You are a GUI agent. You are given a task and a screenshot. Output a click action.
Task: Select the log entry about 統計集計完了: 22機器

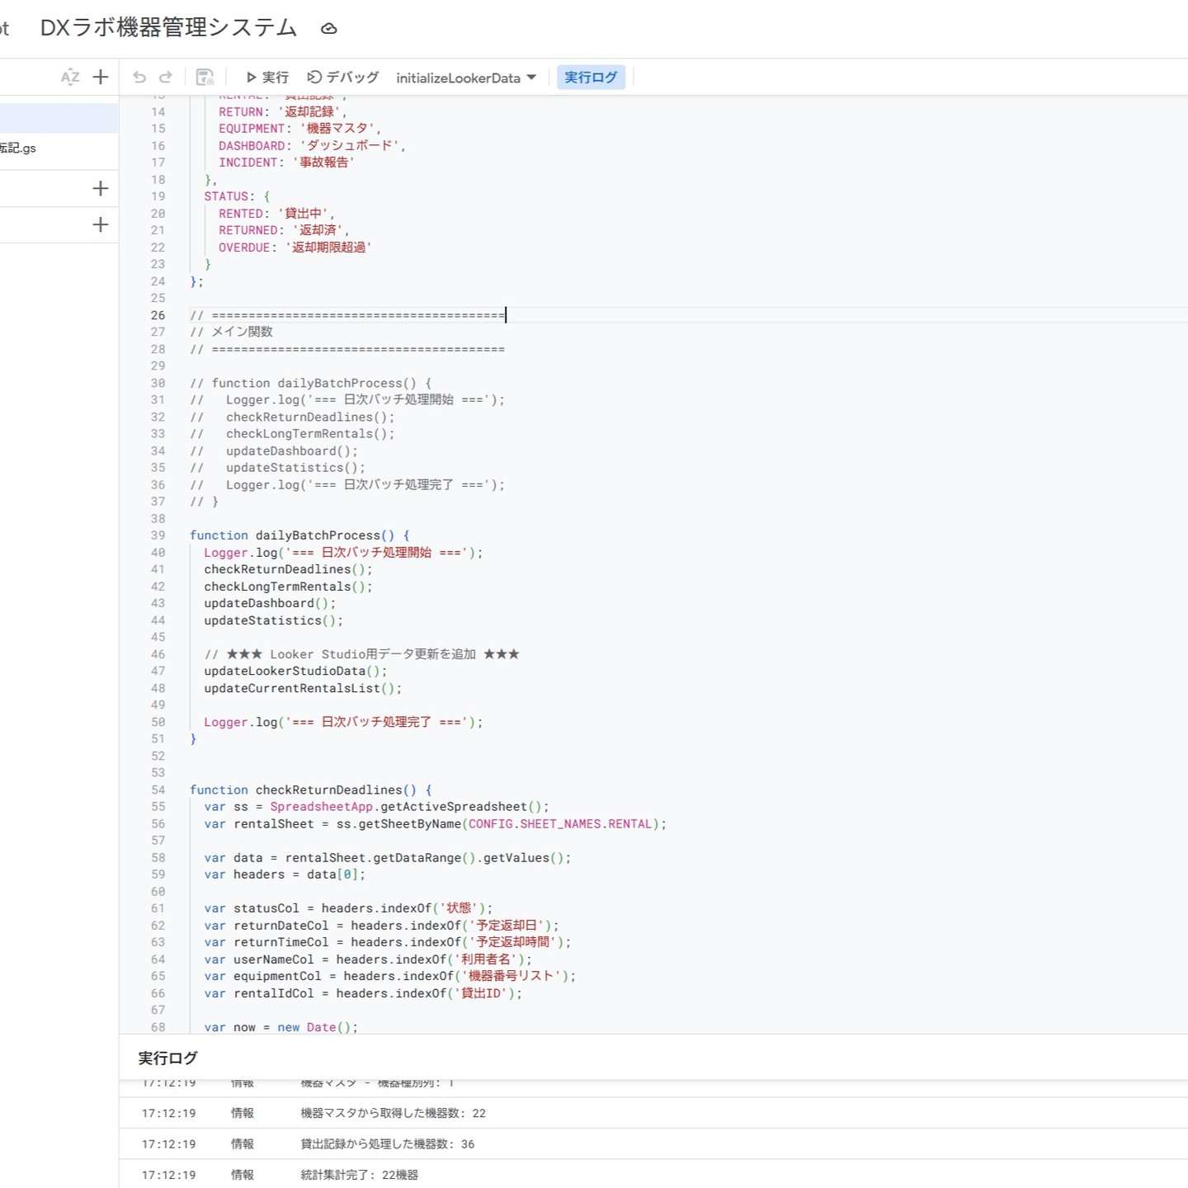point(360,1175)
